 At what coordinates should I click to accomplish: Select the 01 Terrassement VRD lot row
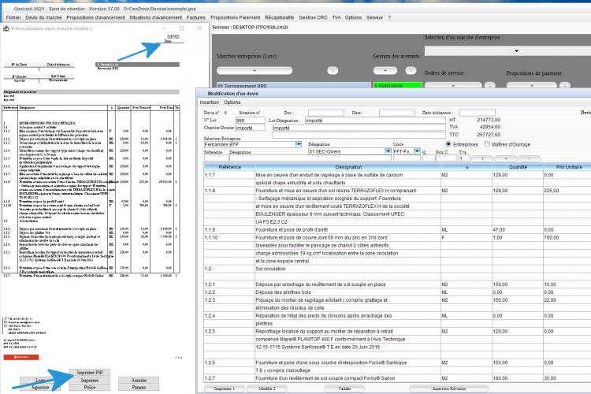coord(294,86)
